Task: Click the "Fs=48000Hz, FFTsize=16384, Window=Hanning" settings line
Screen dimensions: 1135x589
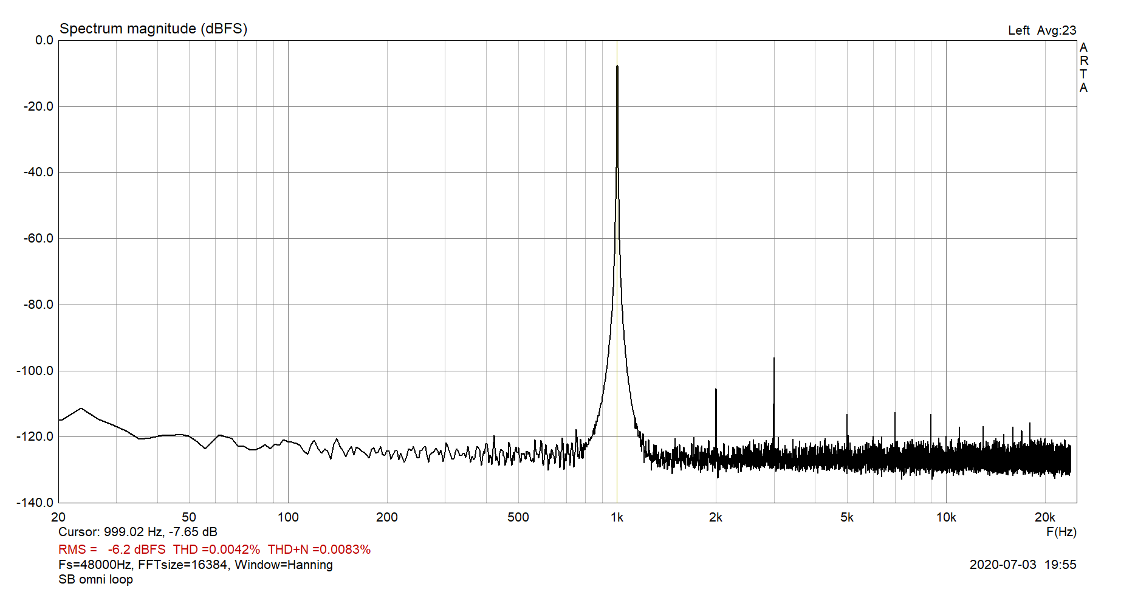Action: coord(196,565)
